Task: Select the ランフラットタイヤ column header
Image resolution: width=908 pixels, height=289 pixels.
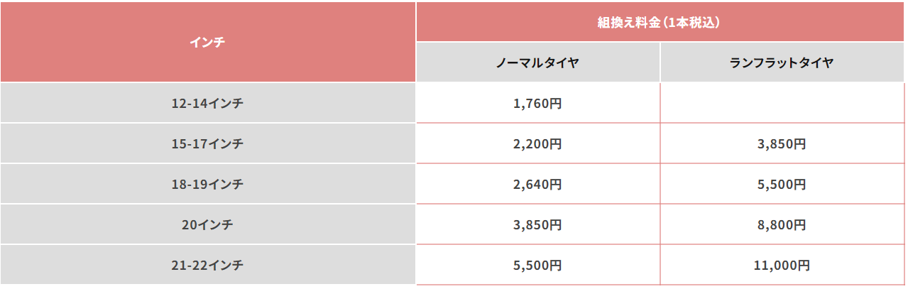Action: coord(782,62)
